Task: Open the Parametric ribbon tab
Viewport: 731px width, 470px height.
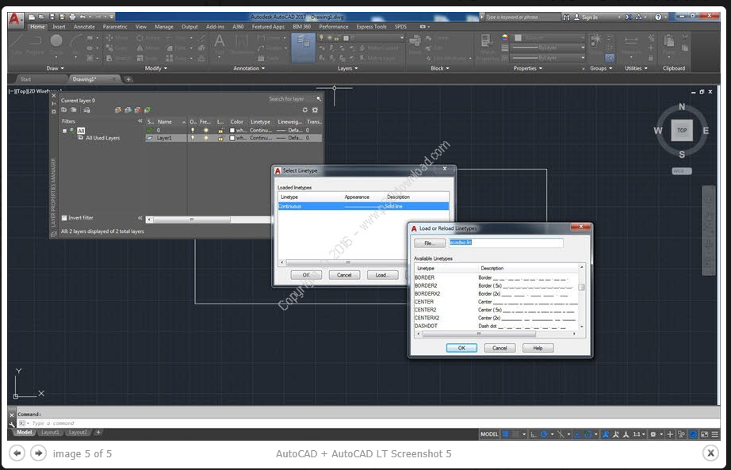Action: [x=115, y=27]
